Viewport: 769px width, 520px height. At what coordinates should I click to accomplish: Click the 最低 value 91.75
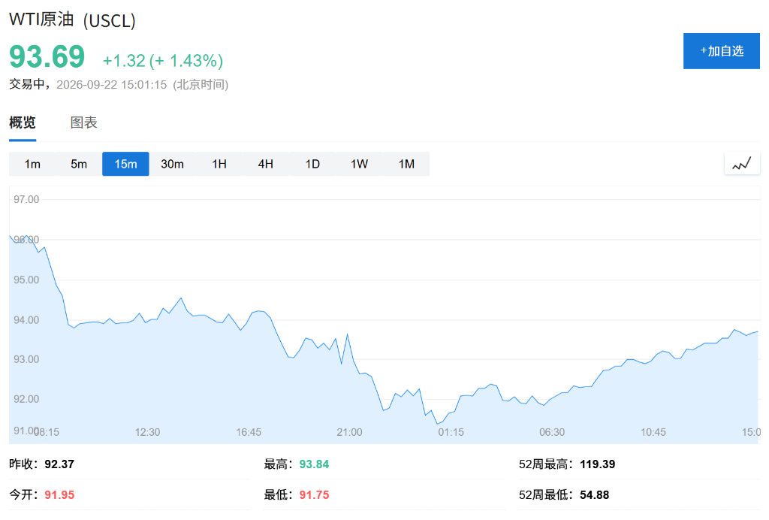315,494
